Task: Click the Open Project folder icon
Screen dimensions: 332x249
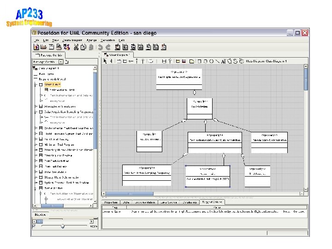Action: coord(44,47)
